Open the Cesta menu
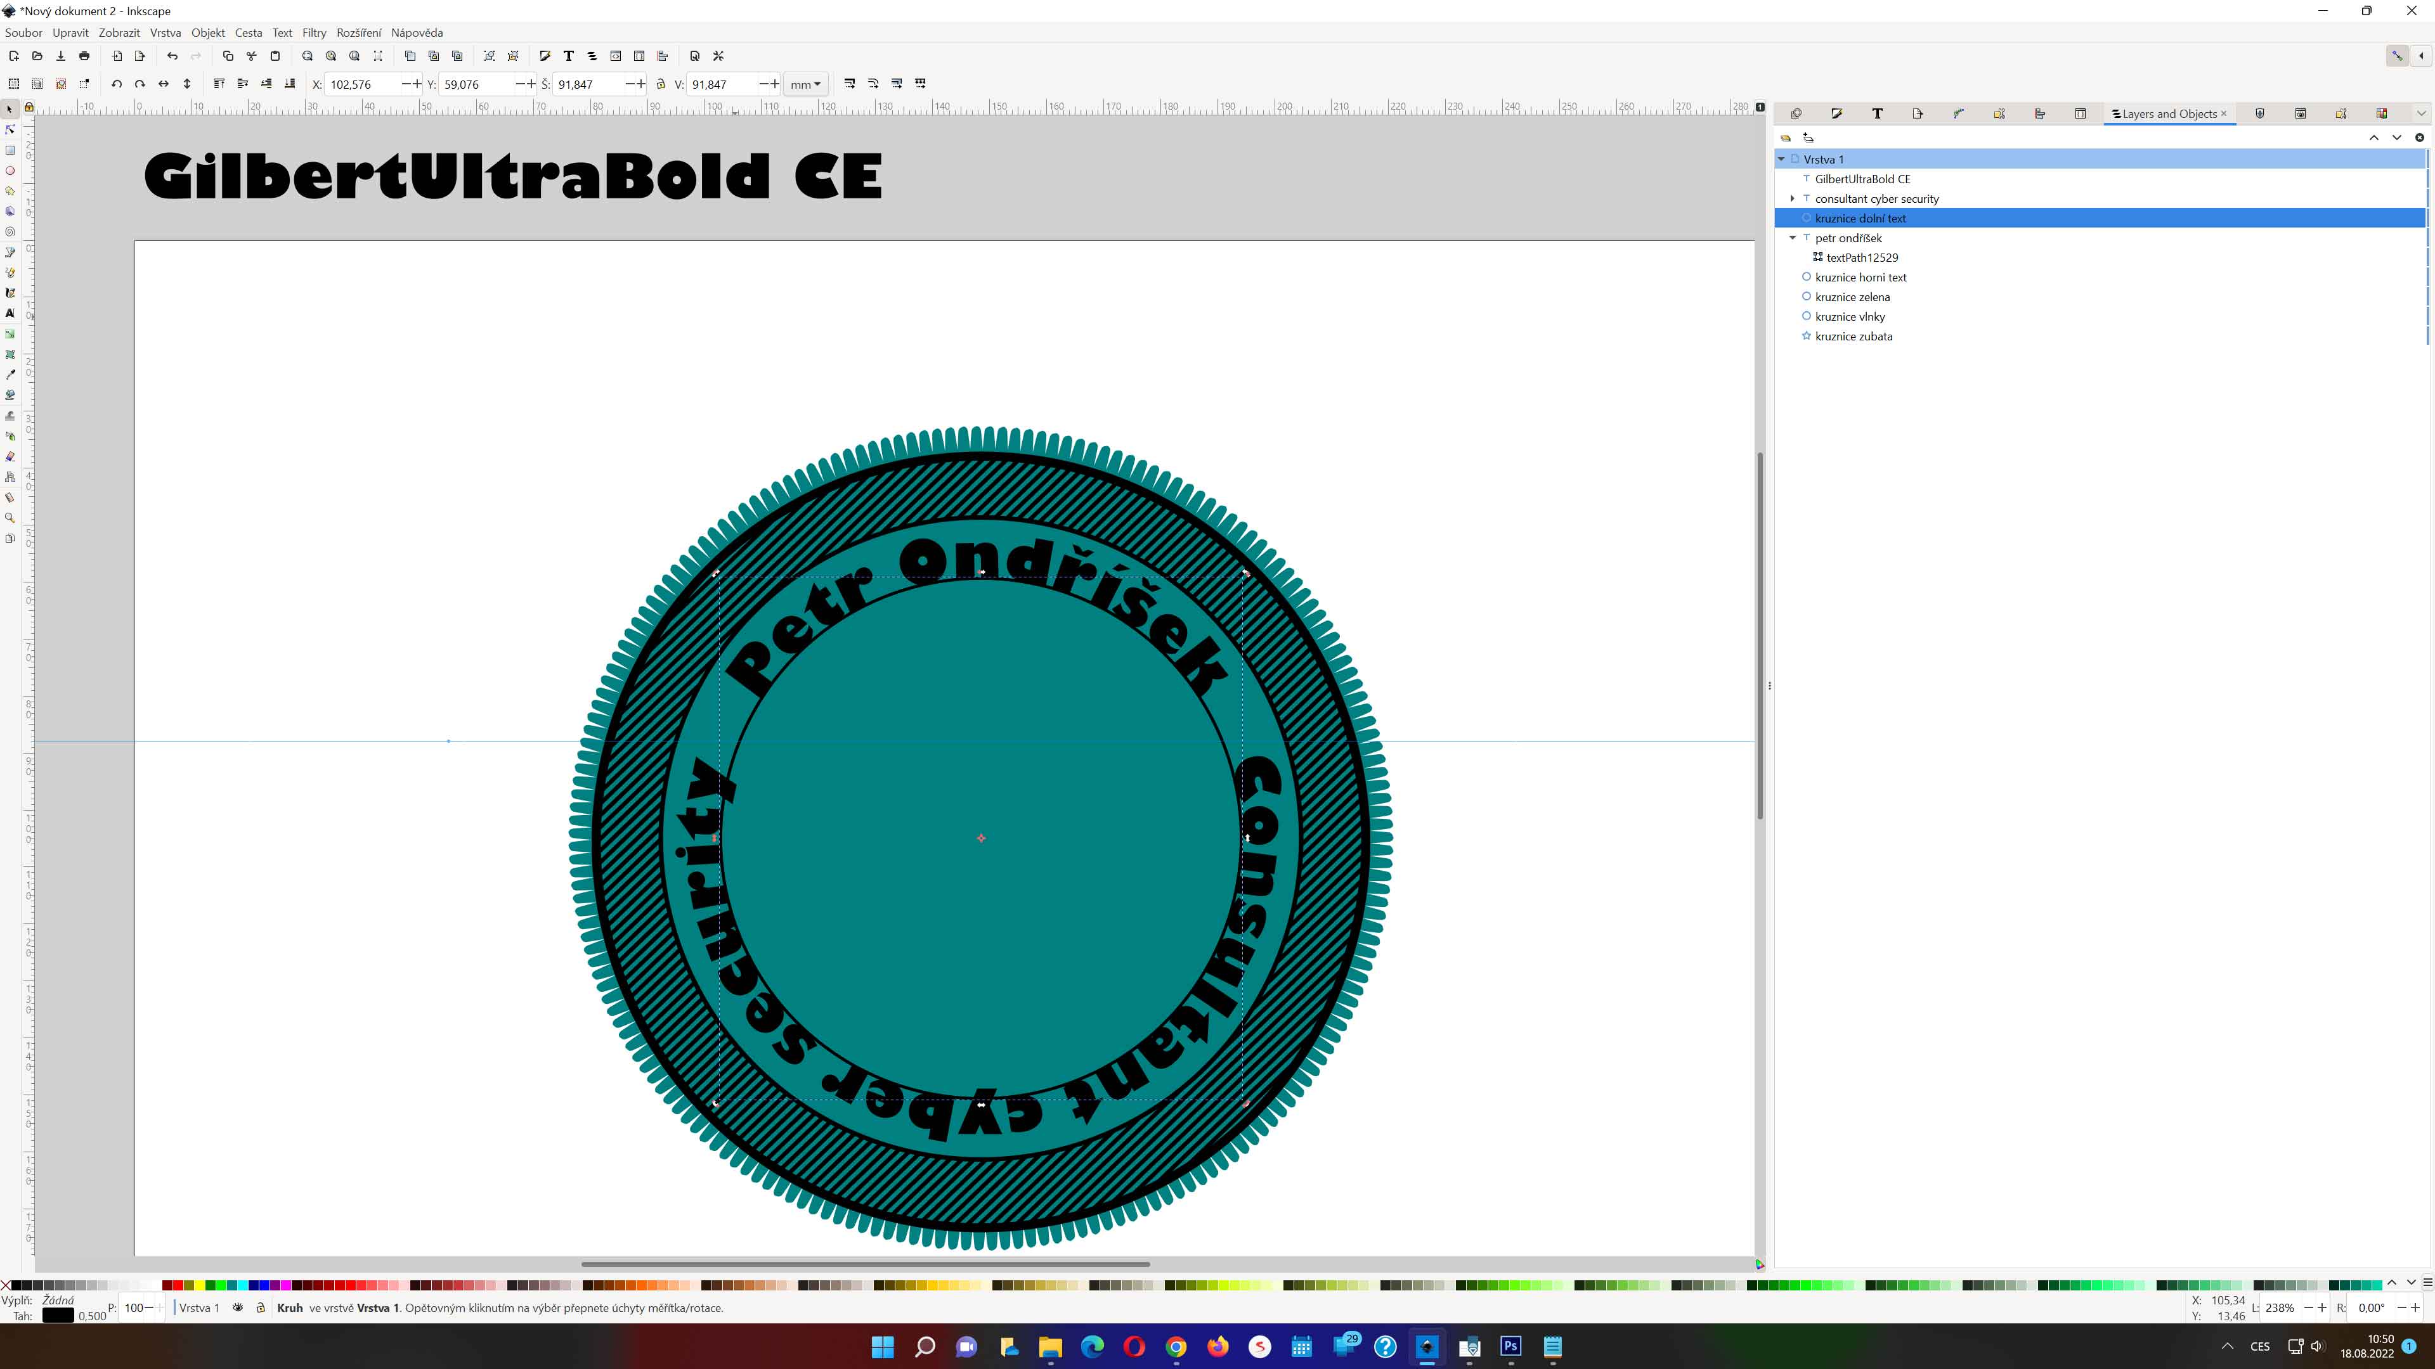Screen dimensions: 2435x1369 coord(248,32)
